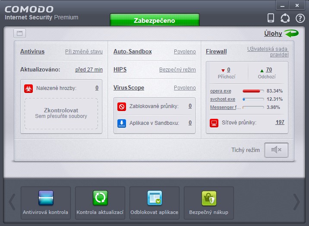Show previous tasks with left chevron
This screenshot has width=309, height=226.
click(x=12, y=202)
